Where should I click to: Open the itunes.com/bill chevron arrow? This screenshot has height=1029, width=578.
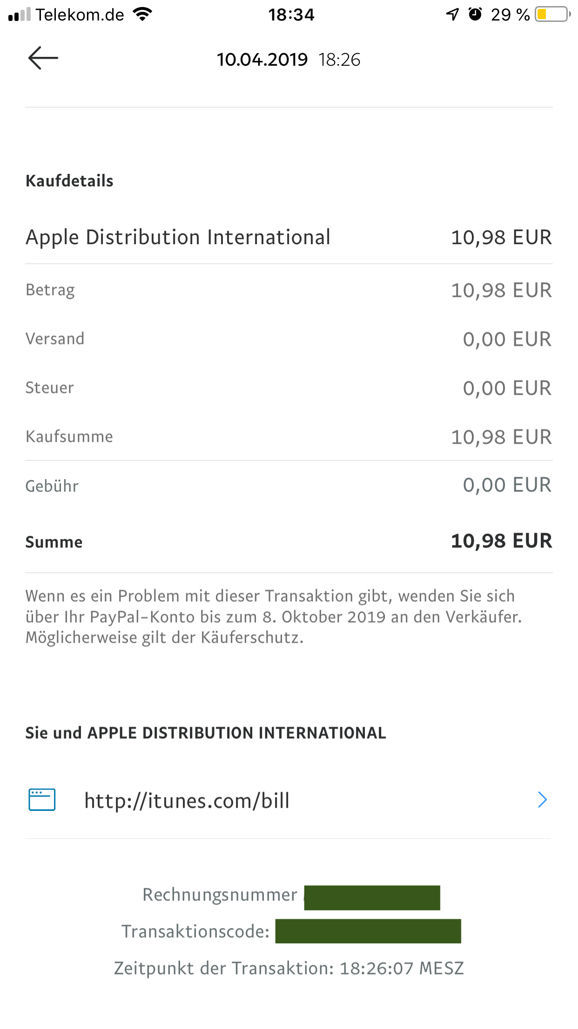pyautogui.click(x=542, y=800)
